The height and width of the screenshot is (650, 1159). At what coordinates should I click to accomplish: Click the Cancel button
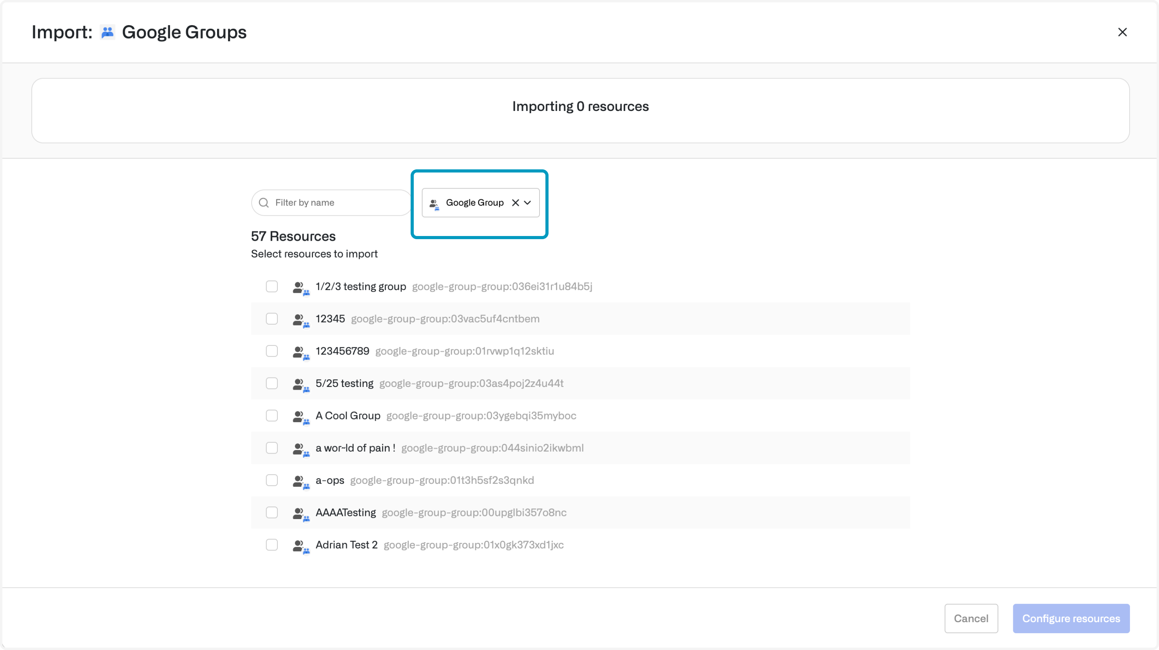(x=971, y=618)
